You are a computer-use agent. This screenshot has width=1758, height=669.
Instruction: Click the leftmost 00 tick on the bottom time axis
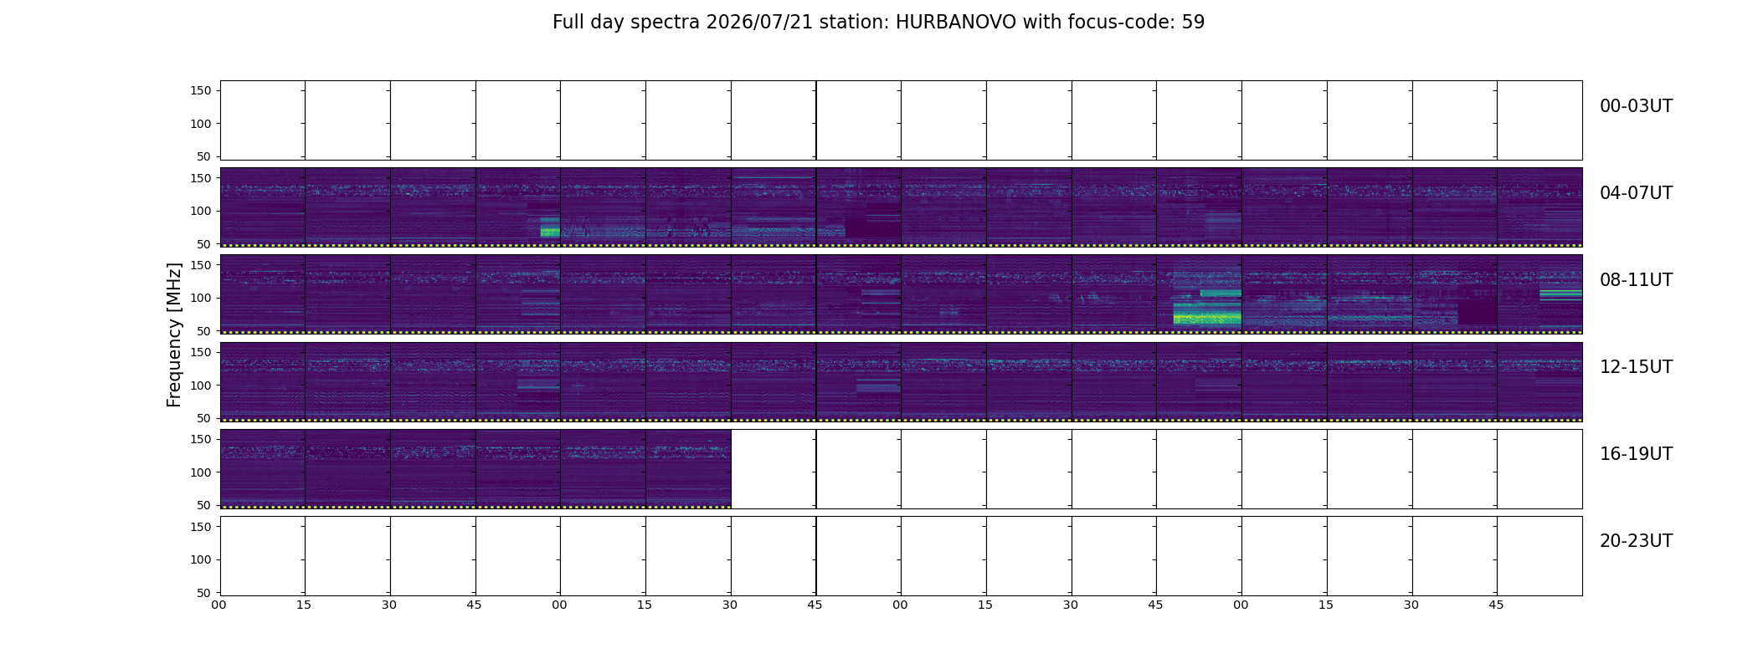[x=218, y=605]
